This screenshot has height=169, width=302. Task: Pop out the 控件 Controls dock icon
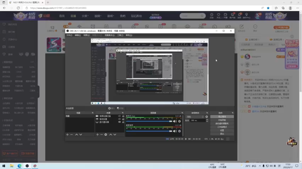point(233,113)
